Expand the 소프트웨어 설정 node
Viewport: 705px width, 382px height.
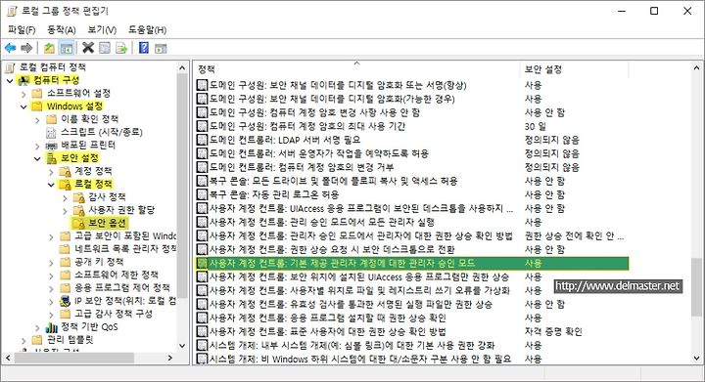click(x=23, y=94)
